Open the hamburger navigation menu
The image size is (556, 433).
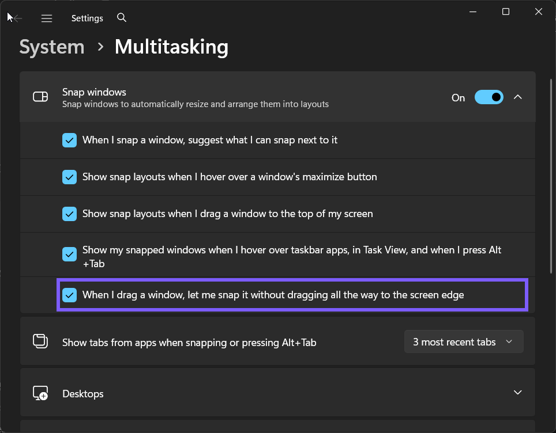point(47,18)
